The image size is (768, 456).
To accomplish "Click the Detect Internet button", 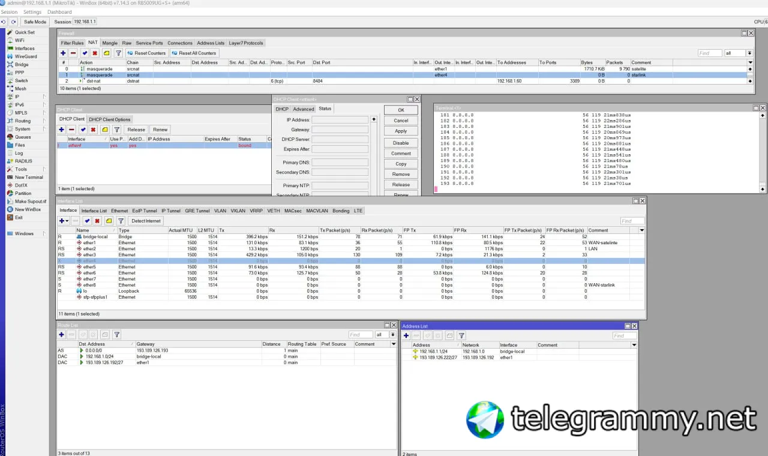I will pos(146,221).
